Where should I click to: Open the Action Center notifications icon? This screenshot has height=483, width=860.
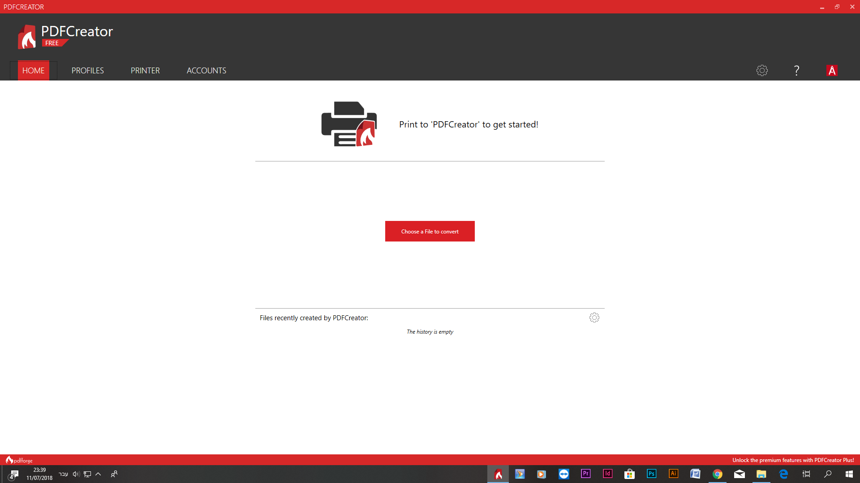[x=13, y=475]
